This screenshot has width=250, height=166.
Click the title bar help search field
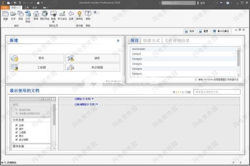[x=179, y=3]
